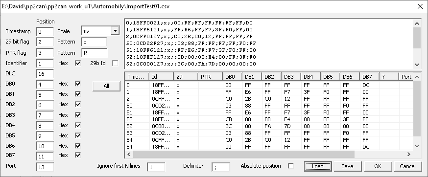Click the Id column header
Viewport: 428px width, 177px height.
(162, 77)
